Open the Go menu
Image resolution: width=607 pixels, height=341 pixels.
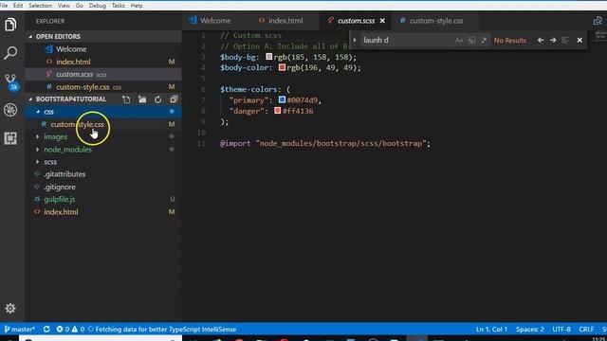tap(80, 6)
